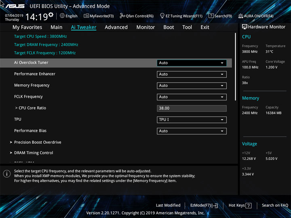Viewport: 291px width, 218px height.
Task: Select the Memory Frequency row label
Action: point(32,85)
